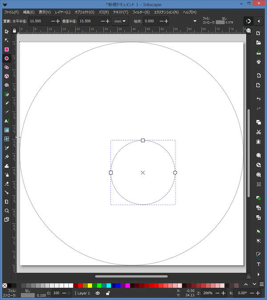Zoom in with the plus button
Viewport: 267px width, 300px height.
click(x=223, y=293)
